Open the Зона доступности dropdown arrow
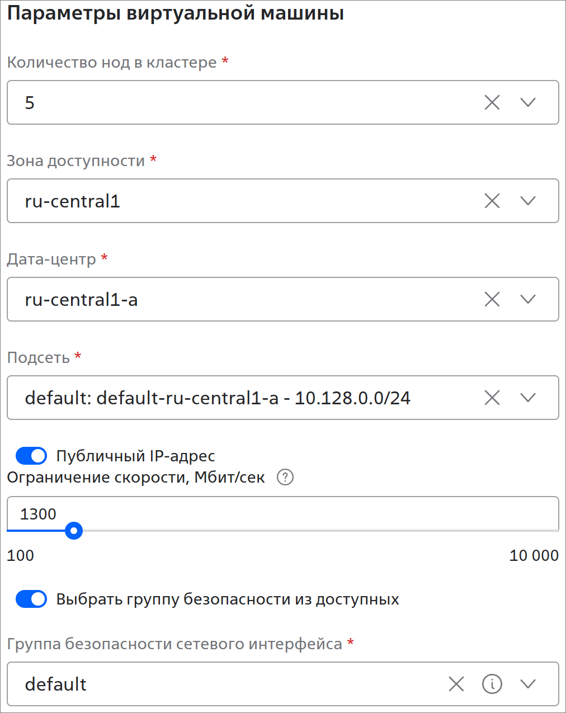This screenshot has width=566, height=713. click(x=528, y=201)
